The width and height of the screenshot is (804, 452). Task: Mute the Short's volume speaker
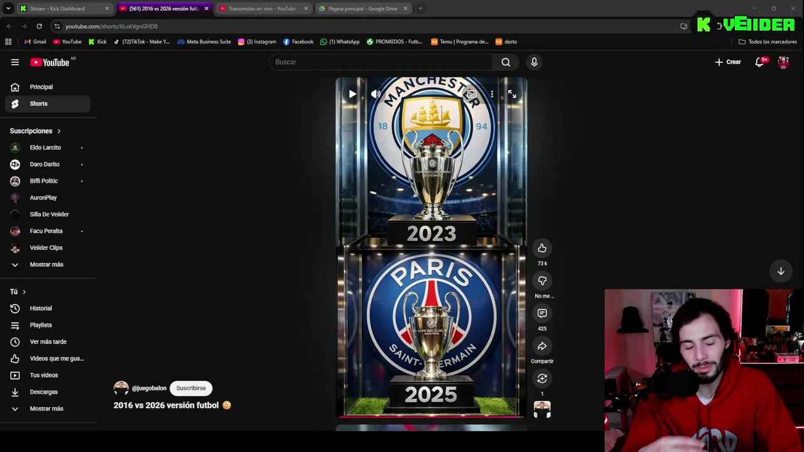click(376, 94)
